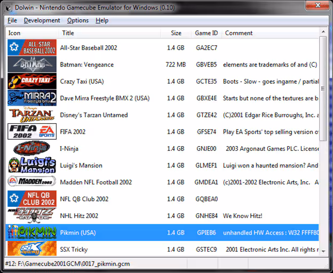Click the GSTEC9 game ID cell
333x273 pixels.
207,250
